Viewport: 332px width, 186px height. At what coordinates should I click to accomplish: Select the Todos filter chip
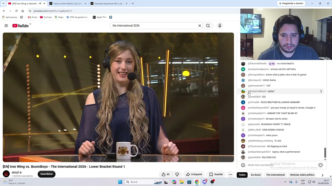242,175
